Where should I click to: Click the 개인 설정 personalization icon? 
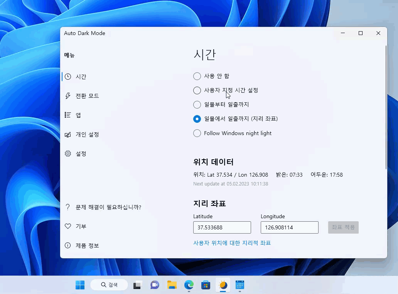pyautogui.click(x=68, y=134)
